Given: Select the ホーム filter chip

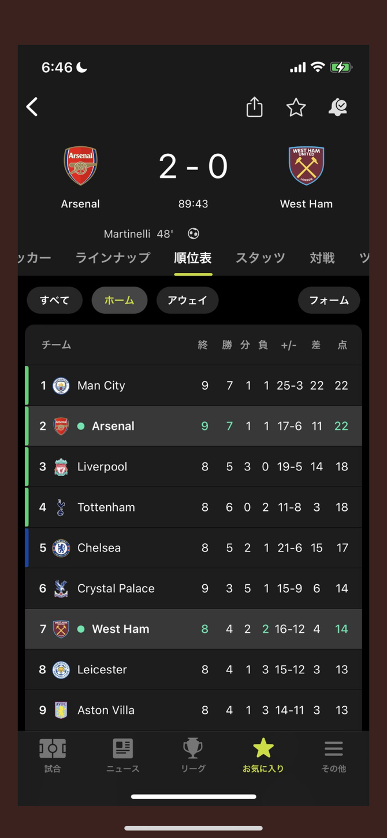Looking at the screenshot, I should [x=119, y=300].
